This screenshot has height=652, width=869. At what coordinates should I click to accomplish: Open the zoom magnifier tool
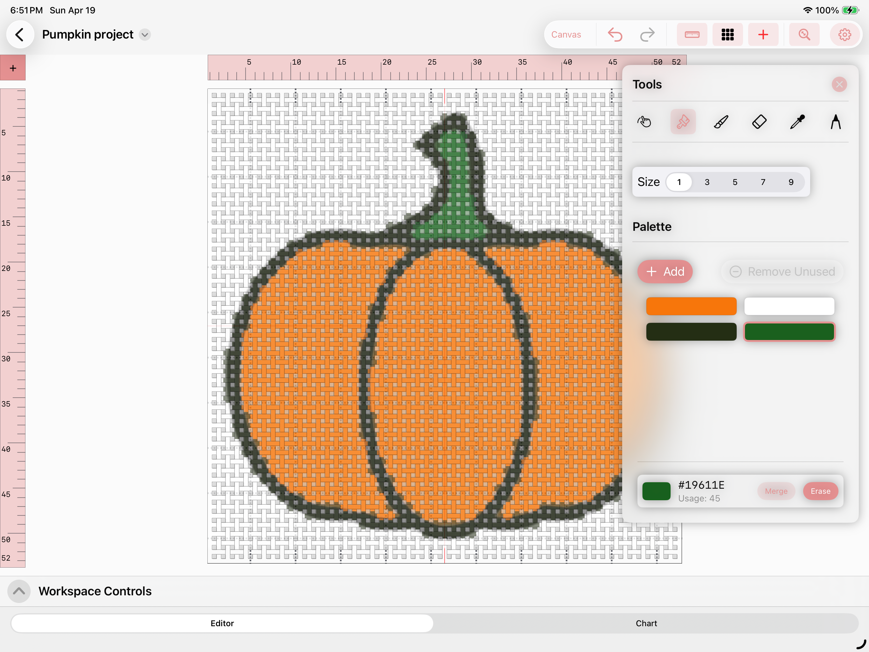tap(804, 35)
